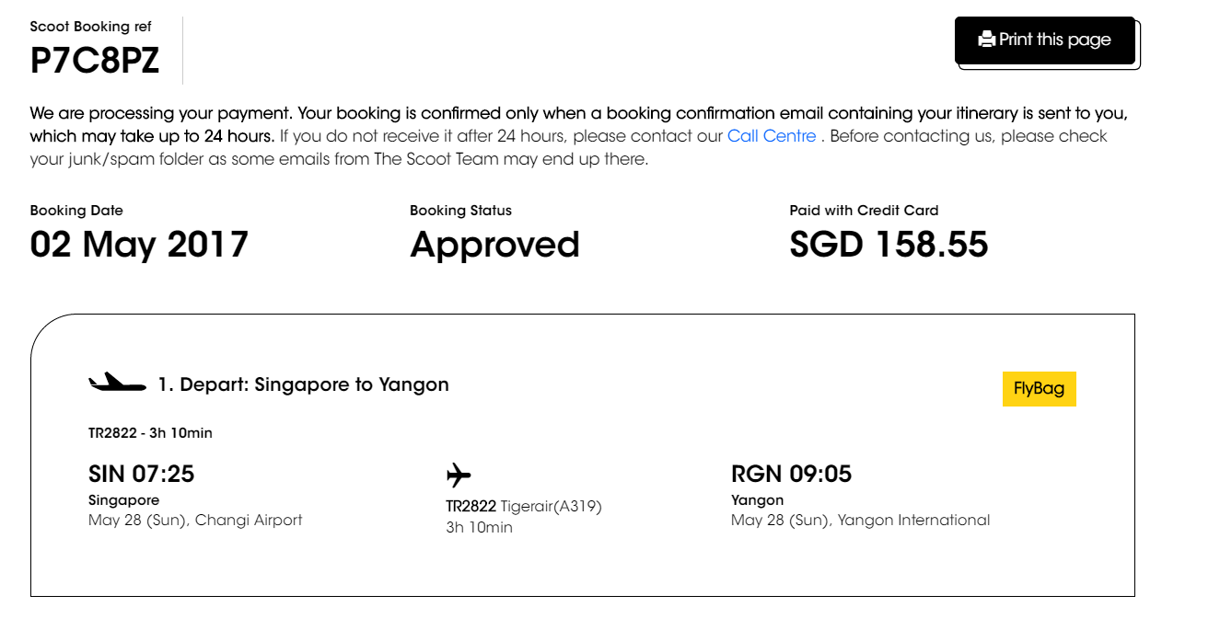This screenshot has height=630, width=1220.
Task: Click the SIN 07:25 departure time
Action: click(141, 474)
